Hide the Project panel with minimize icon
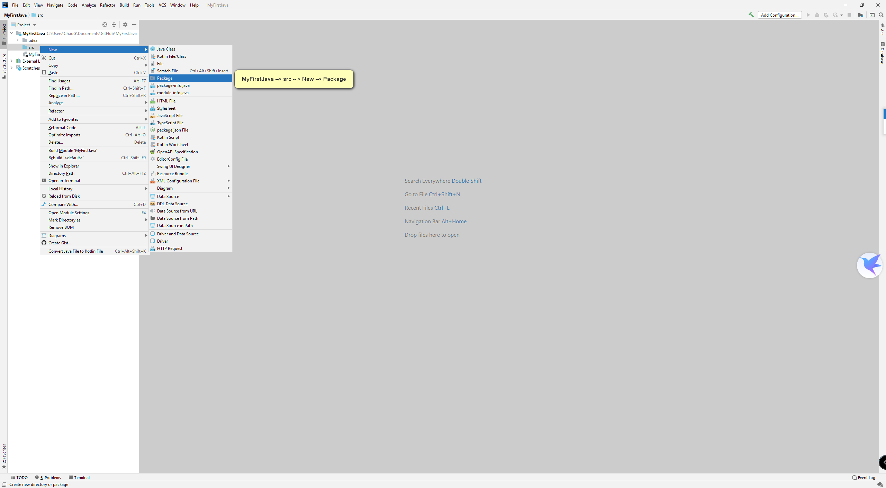The image size is (886, 488). point(134,25)
